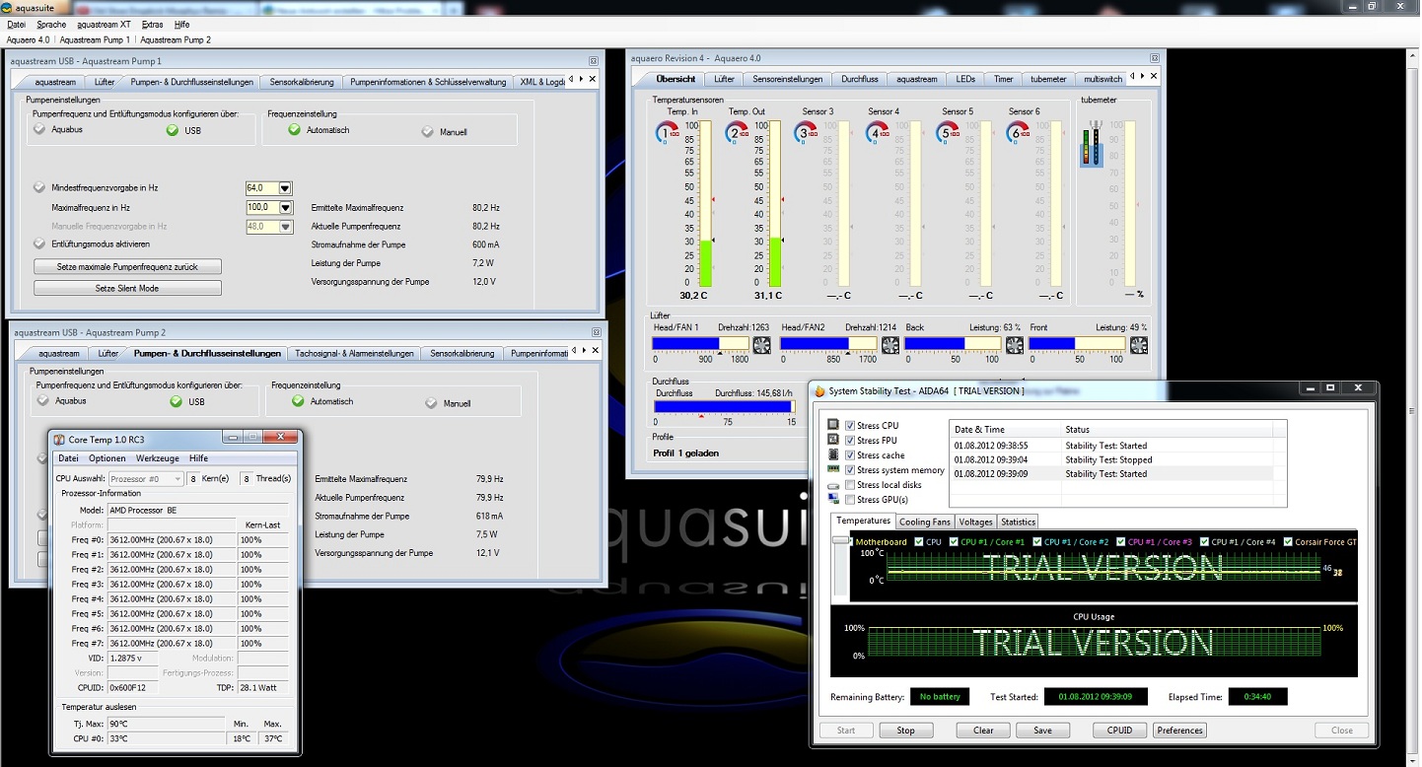Enable the Stress local disks checkbox

click(850, 485)
